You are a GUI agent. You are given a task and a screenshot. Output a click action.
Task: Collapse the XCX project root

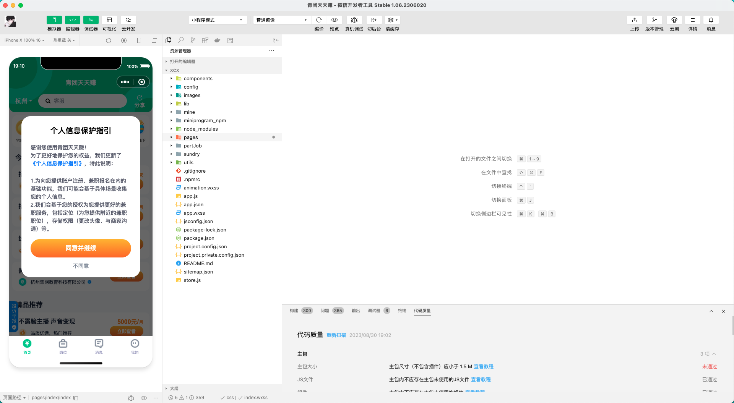coord(222,70)
